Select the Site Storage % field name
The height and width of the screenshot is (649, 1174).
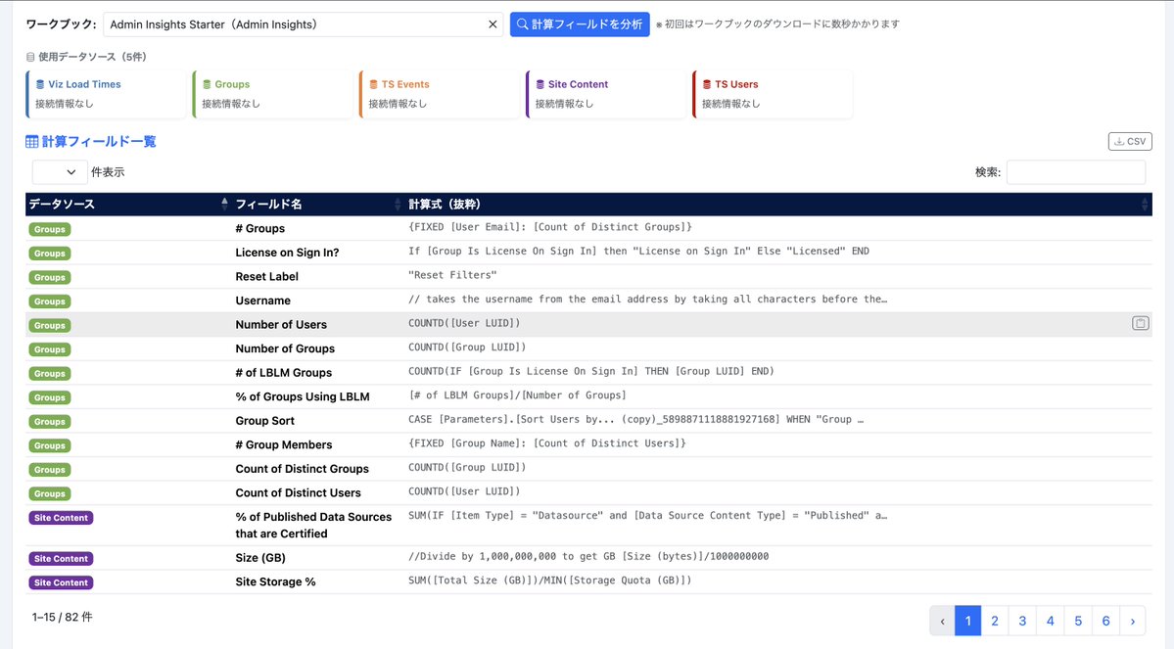[x=275, y=581]
